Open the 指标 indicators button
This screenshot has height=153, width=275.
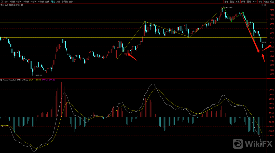[226, 2]
